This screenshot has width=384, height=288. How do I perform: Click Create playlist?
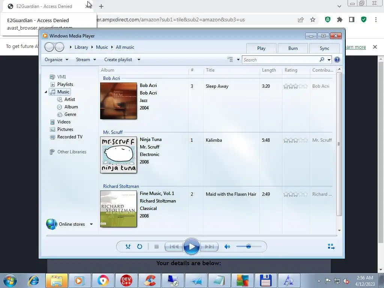click(118, 60)
